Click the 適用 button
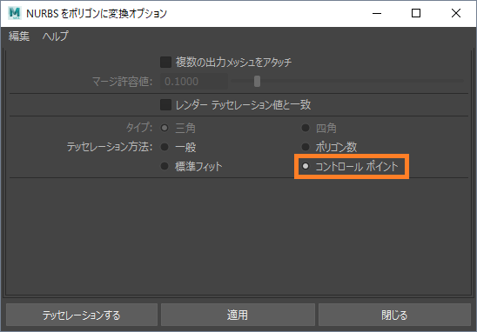 238,315
